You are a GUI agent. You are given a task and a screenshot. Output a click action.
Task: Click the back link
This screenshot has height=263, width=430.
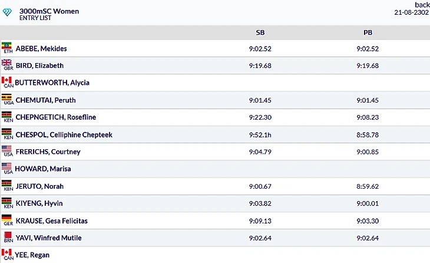[x=422, y=5]
